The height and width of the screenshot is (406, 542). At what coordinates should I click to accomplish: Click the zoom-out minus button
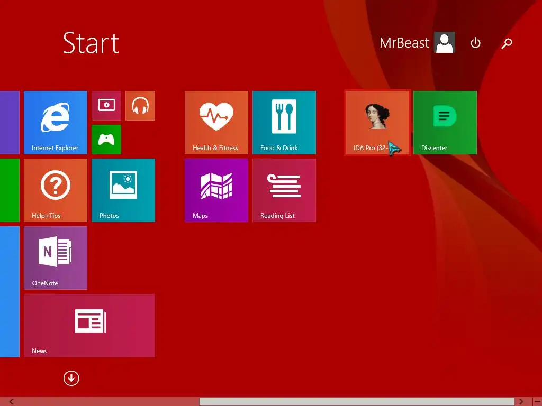click(x=537, y=402)
